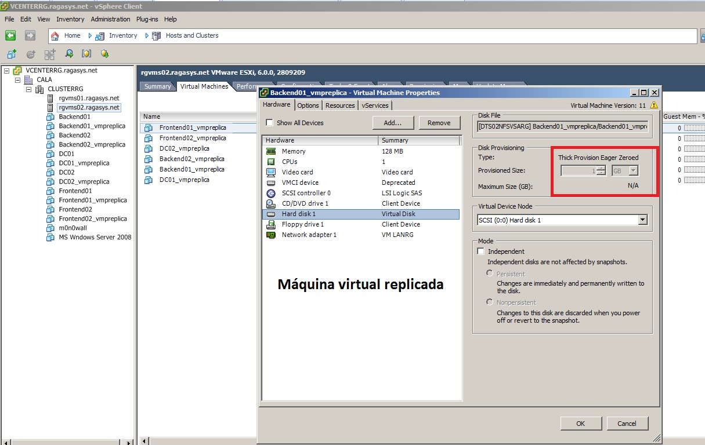Click the DC02 virtual machine icon
The width and height of the screenshot is (705, 445).
pos(50,173)
